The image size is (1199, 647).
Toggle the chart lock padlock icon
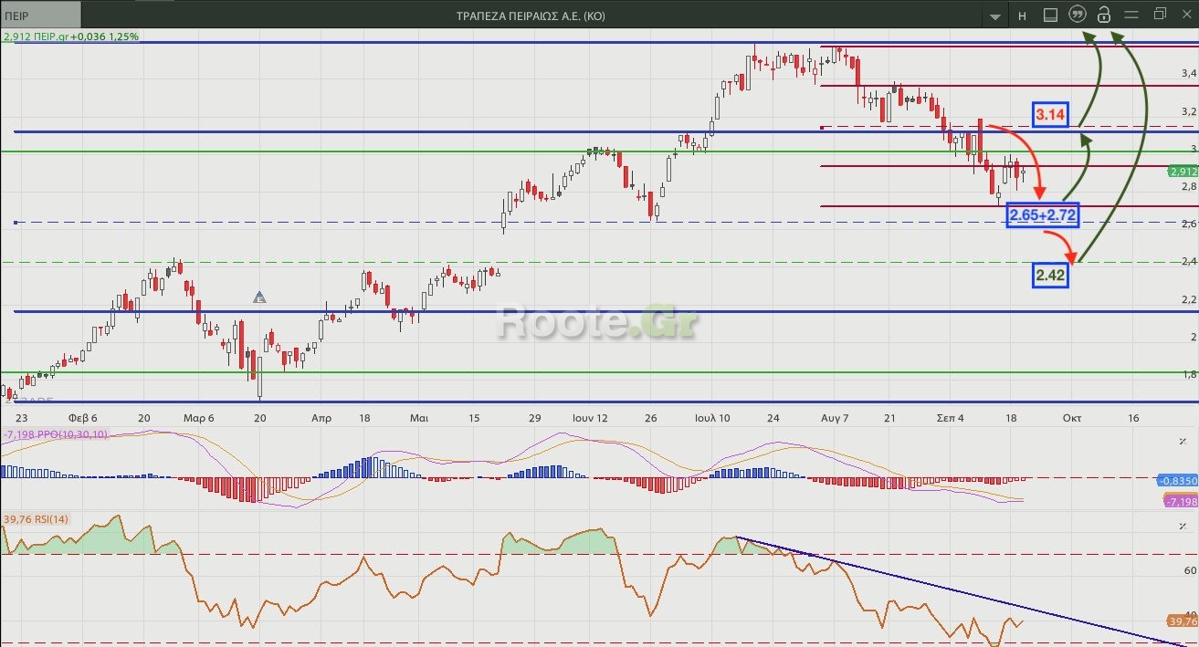1104,15
